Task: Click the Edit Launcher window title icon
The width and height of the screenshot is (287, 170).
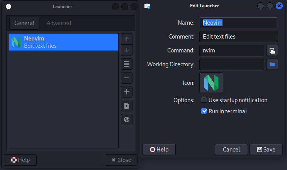Action: (x=147, y=6)
